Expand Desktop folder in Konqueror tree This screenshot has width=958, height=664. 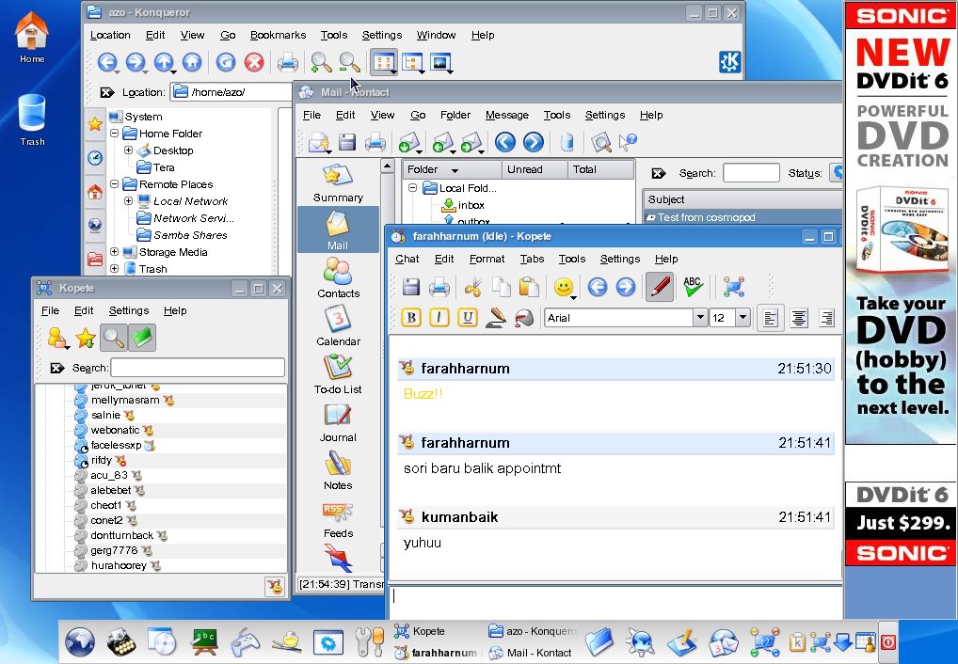pyautogui.click(x=128, y=150)
